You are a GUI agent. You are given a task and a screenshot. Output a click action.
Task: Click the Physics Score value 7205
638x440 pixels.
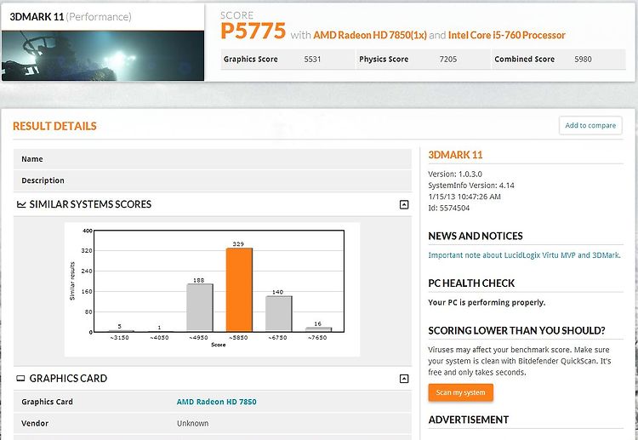(x=448, y=59)
